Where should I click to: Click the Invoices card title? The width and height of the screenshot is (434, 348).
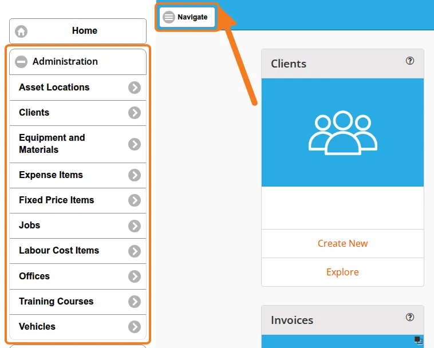pos(292,321)
